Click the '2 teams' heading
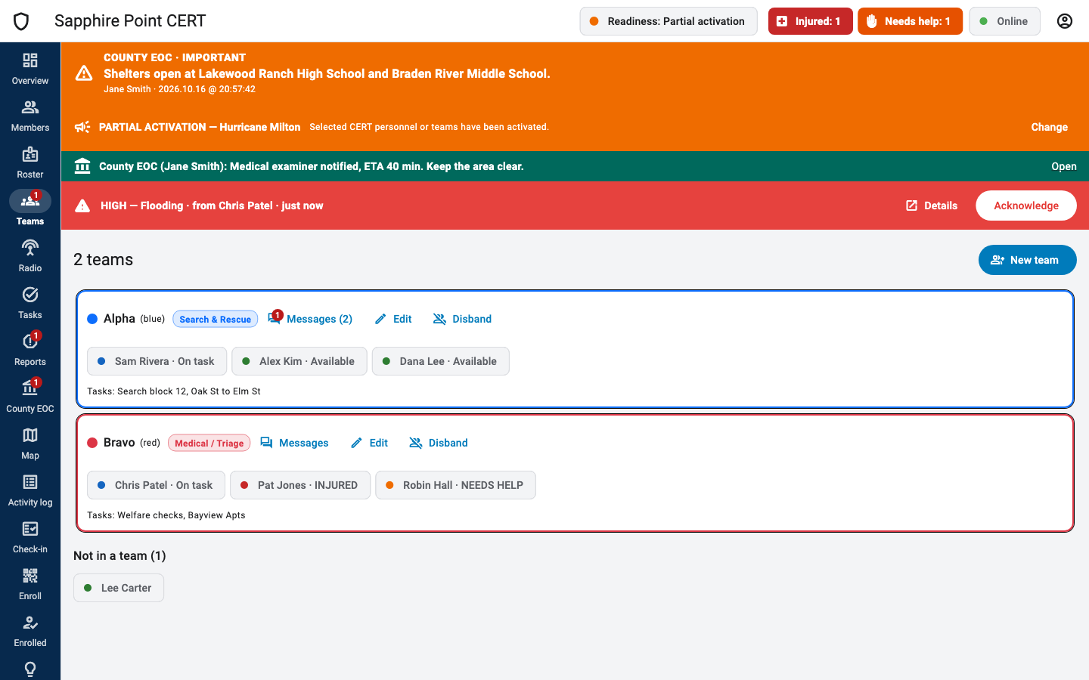 (103, 260)
